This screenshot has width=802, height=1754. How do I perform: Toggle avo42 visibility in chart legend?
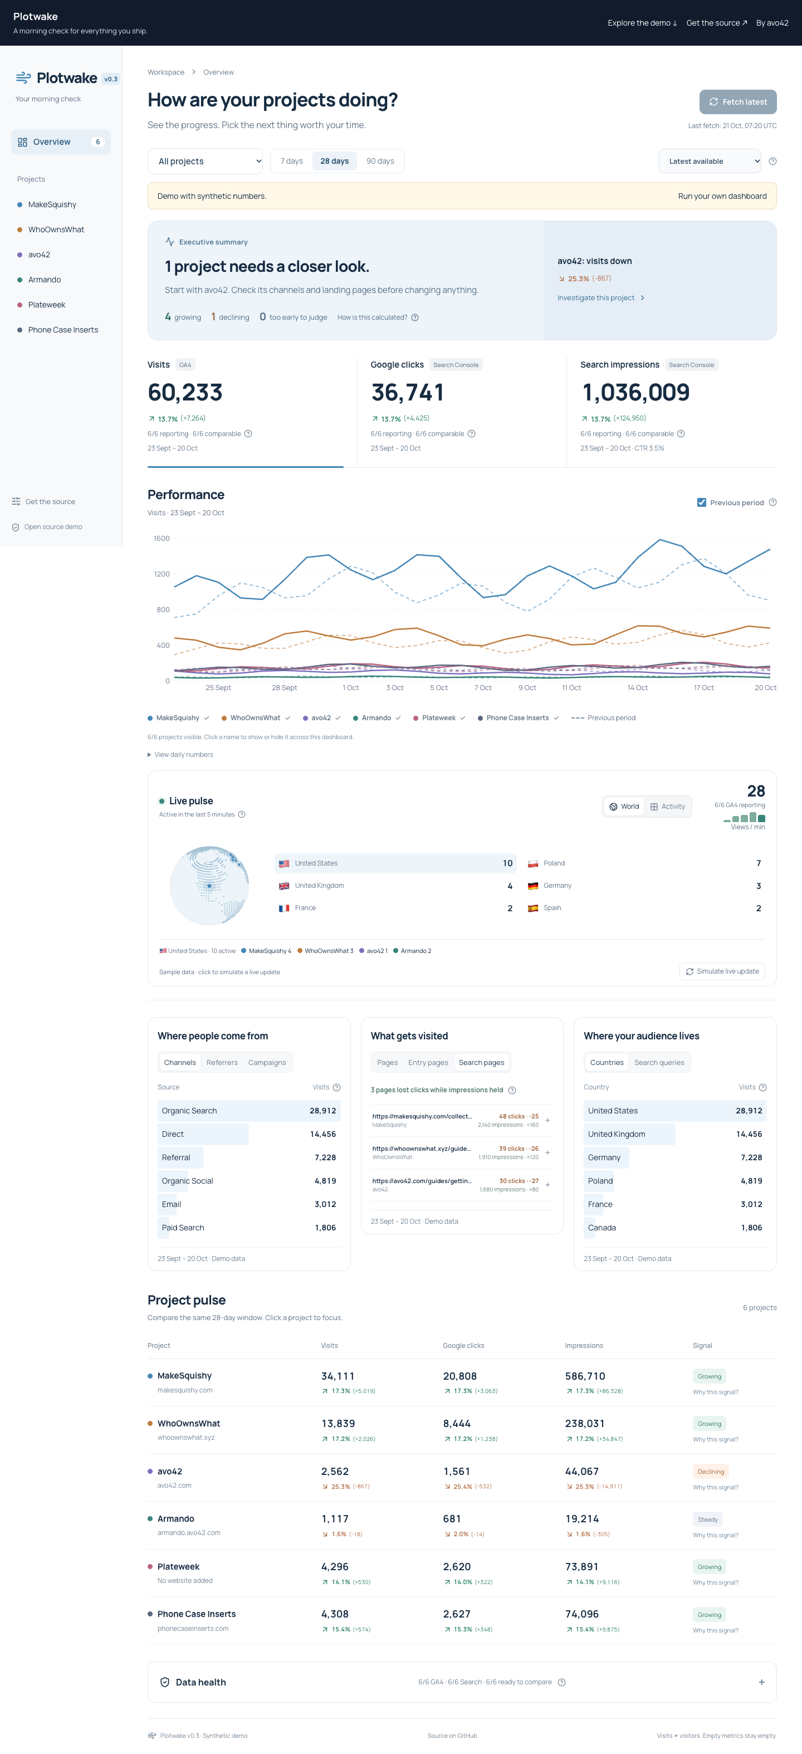coord(321,717)
